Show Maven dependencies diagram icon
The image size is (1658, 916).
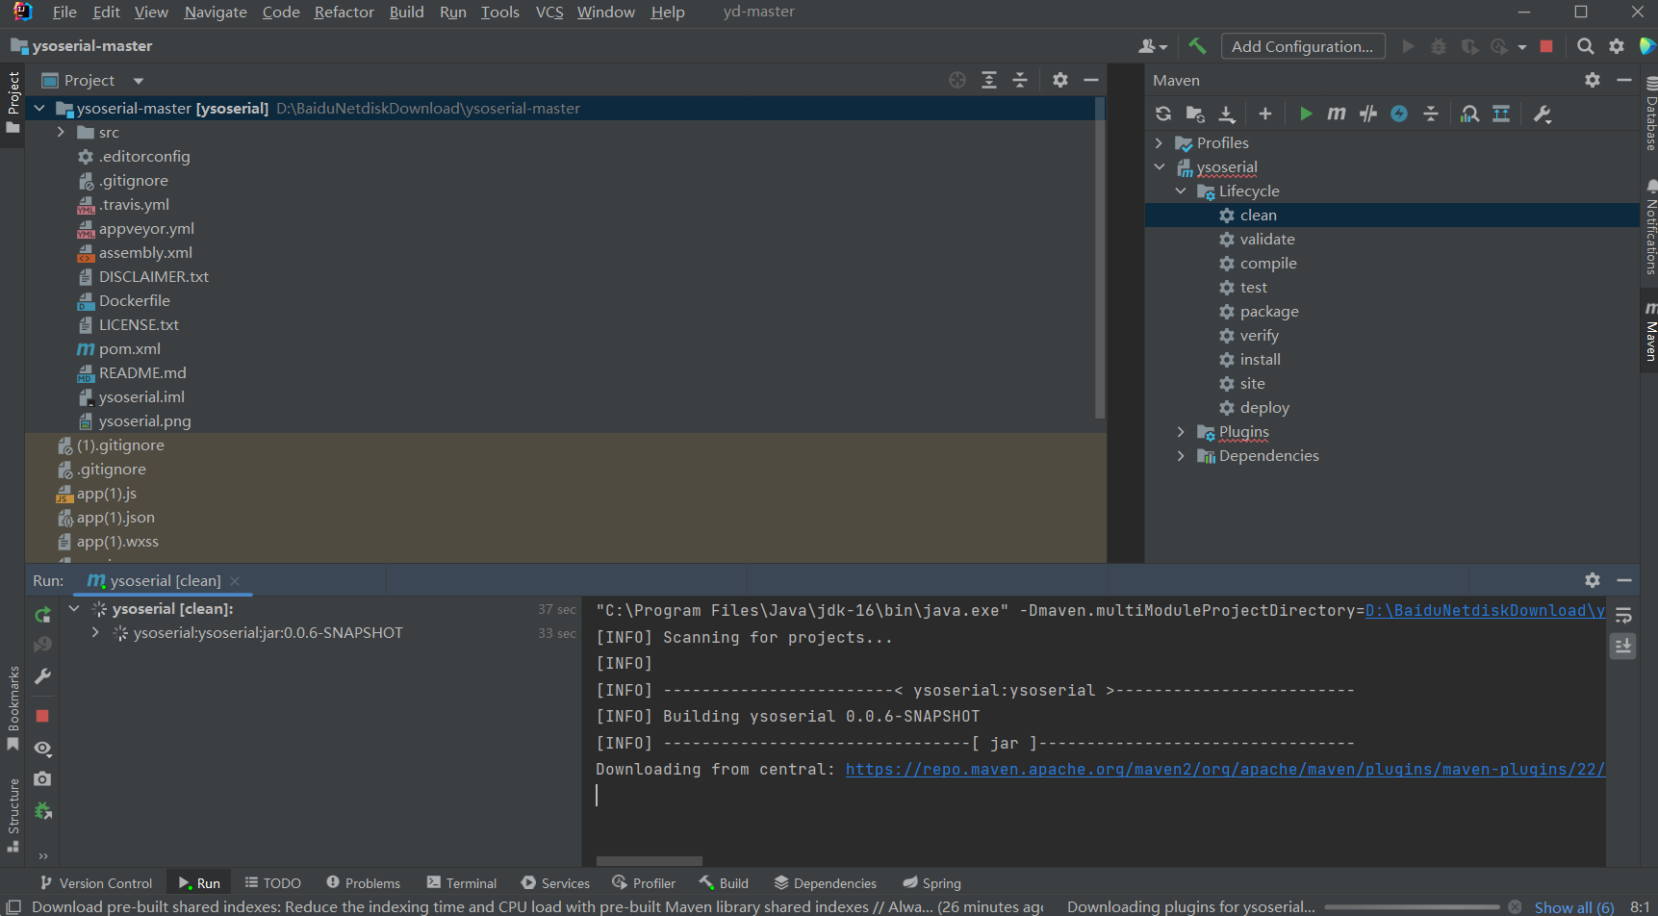coord(1501,114)
